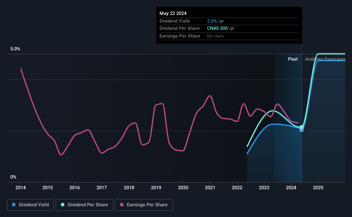Click the Analysts Forecasts region label
This screenshot has height=217, width=352.
[325, 59]
